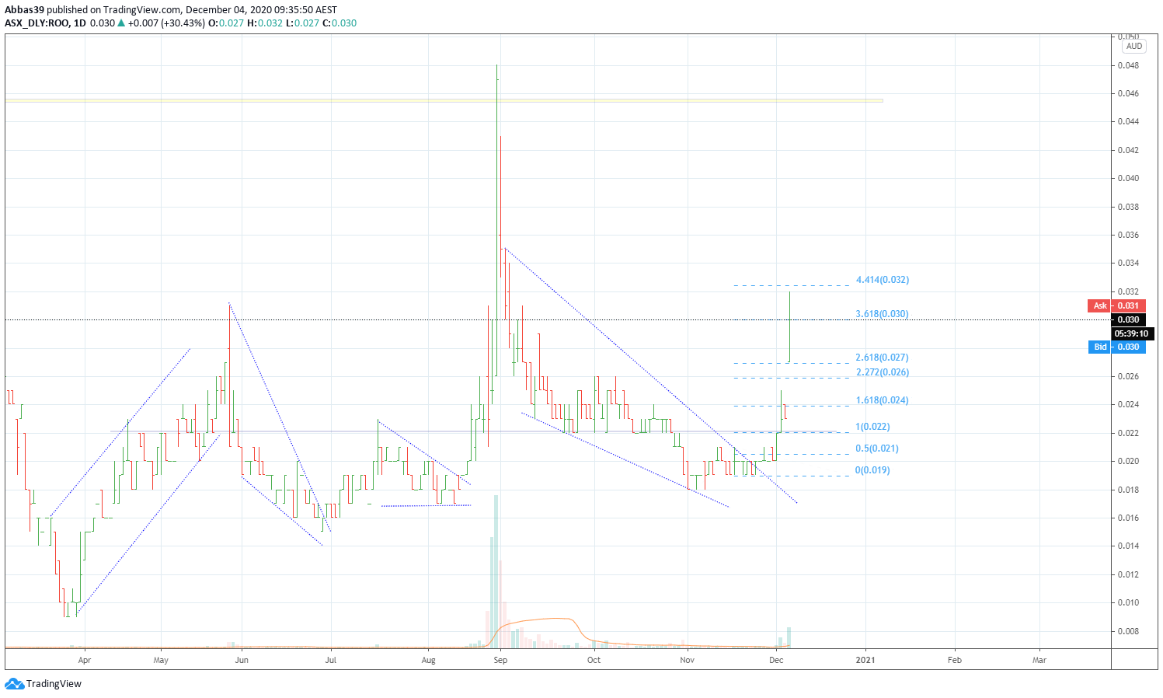Click the TradingView cloud logo icon
The height and width of the screenshot is (698, 1163).
pyautogui.click(x=14, y=684)
